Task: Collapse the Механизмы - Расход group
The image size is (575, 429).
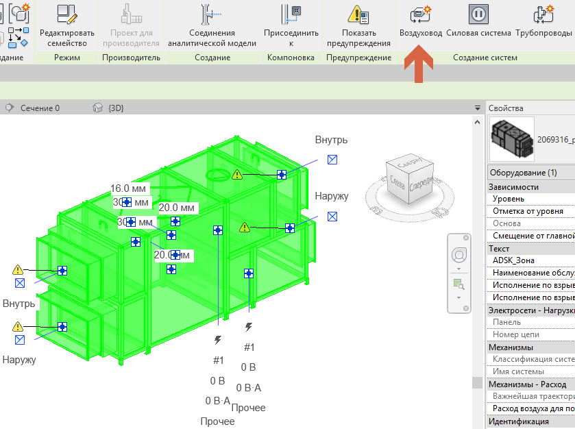Action: click(531, 384)
